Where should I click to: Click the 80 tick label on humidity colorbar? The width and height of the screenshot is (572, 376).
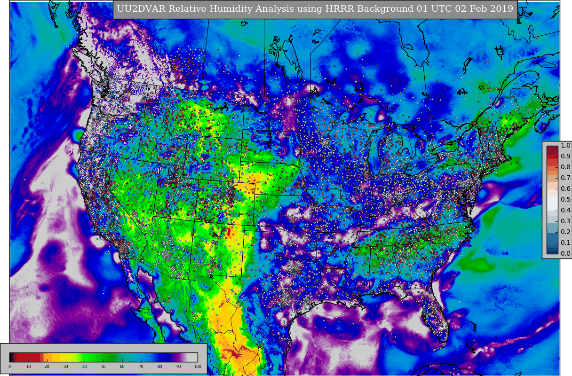click(x=160, y=367)
